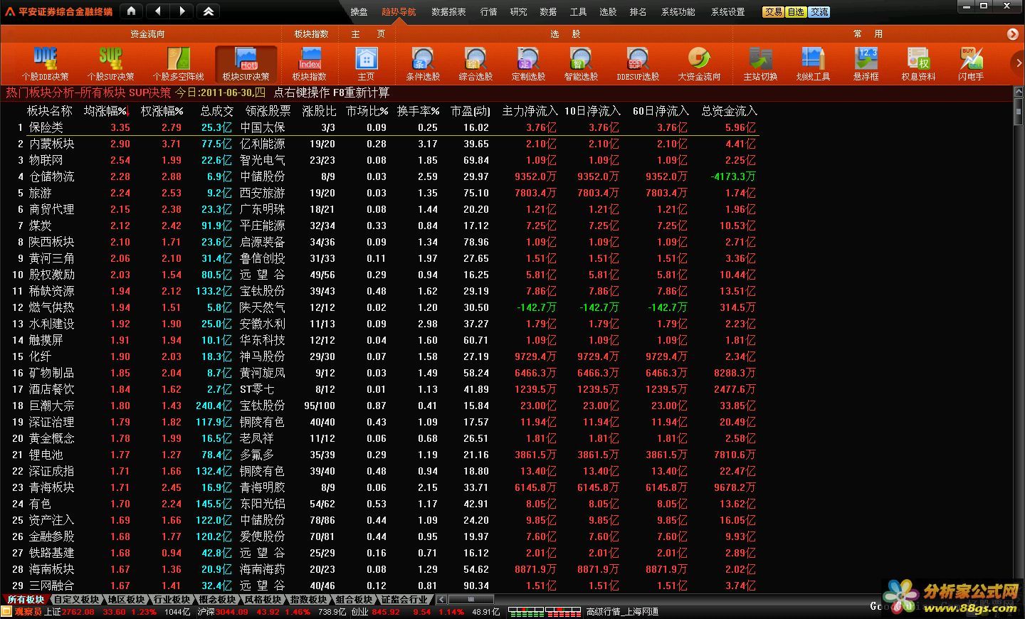Switch to 行业板块 tab

[172, 600]
